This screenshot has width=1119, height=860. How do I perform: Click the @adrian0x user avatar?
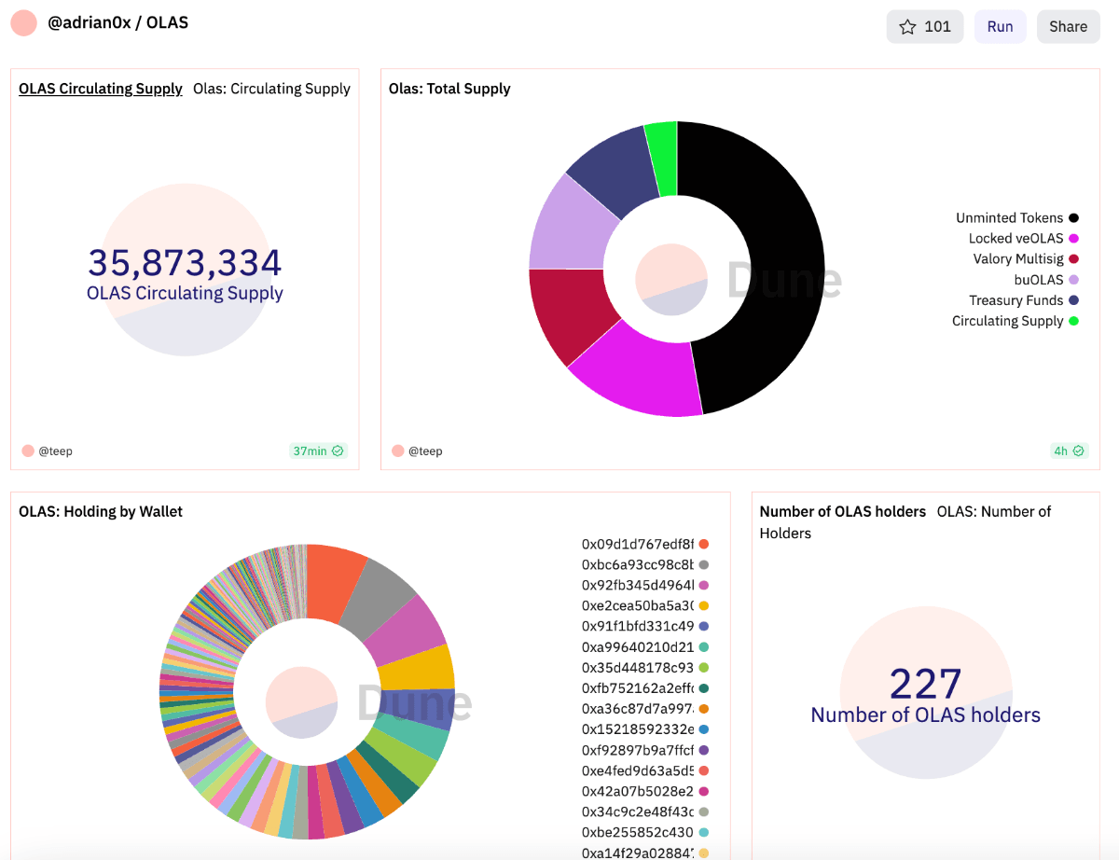[23, 23]
